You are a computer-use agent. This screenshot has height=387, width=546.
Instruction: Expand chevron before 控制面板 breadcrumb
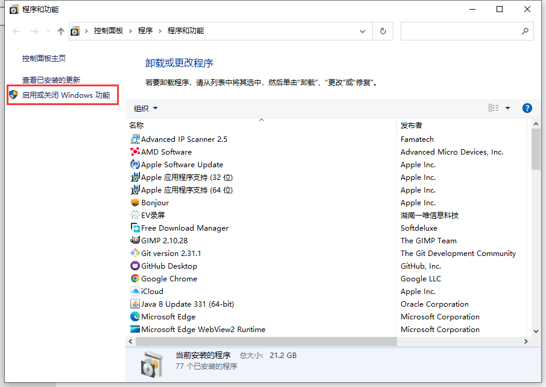pos(86,31)
